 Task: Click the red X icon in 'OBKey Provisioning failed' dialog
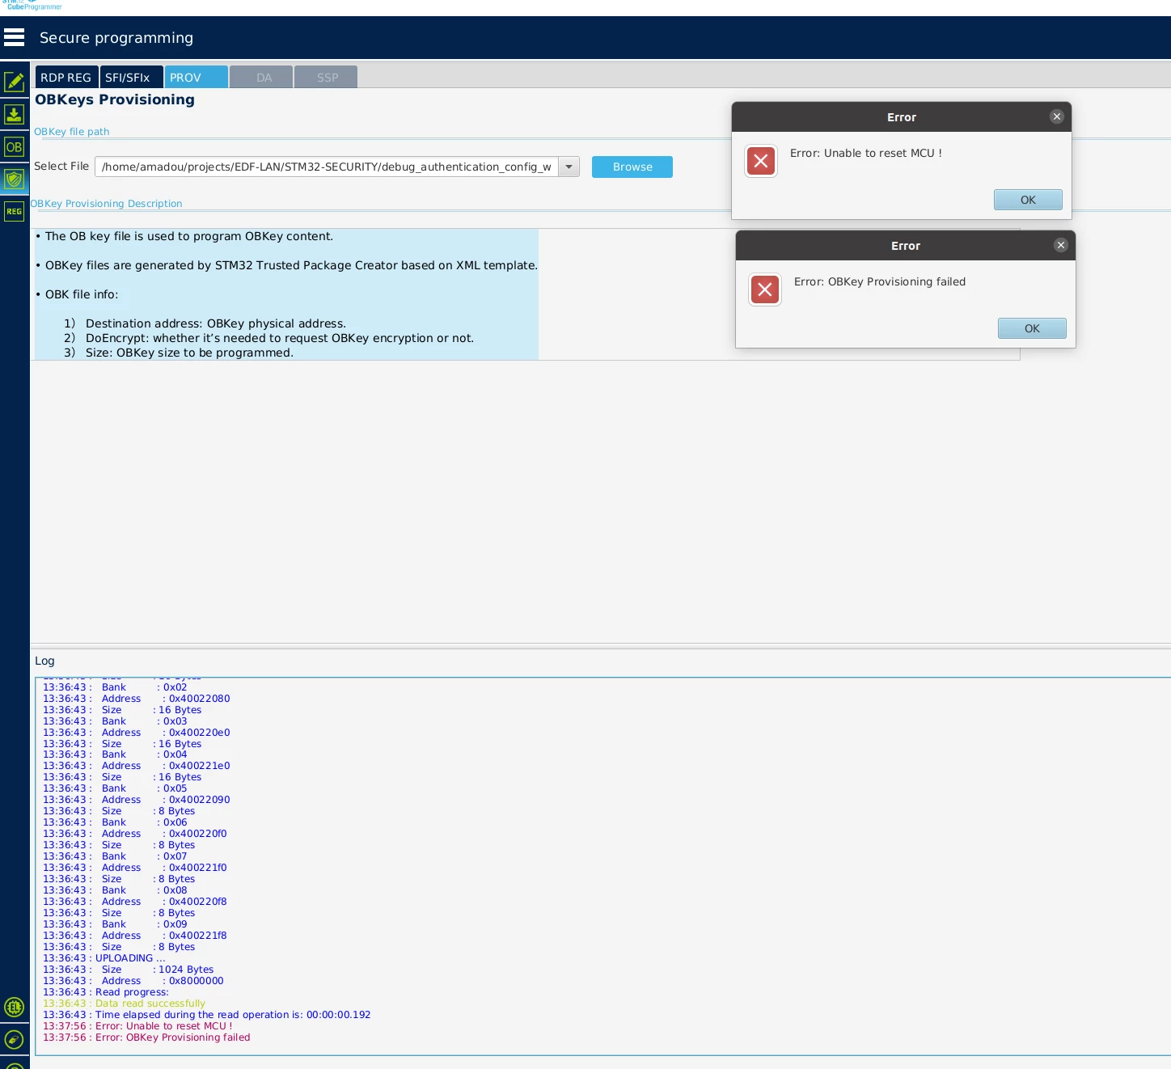coord(765,289)
